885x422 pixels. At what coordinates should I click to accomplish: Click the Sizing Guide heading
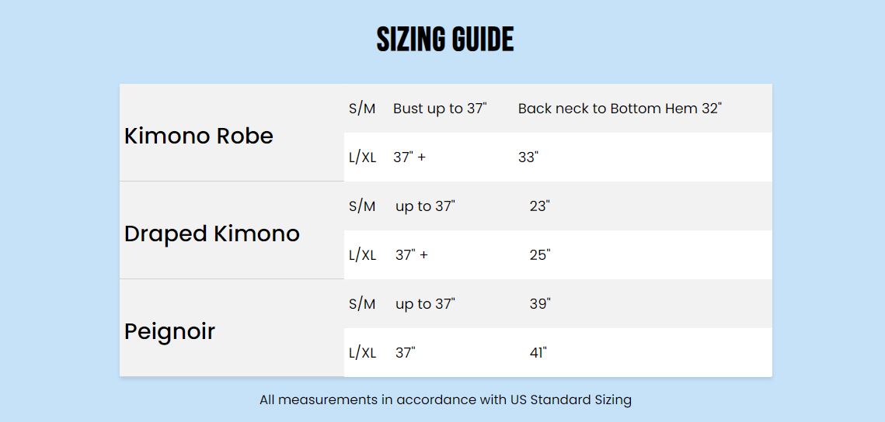click(x=445, y=40)
